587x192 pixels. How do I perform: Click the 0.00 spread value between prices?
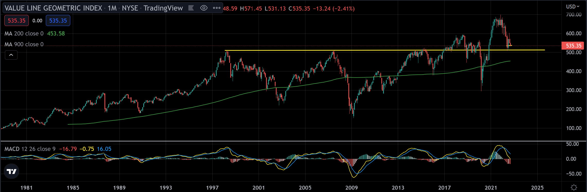(37, 21)
